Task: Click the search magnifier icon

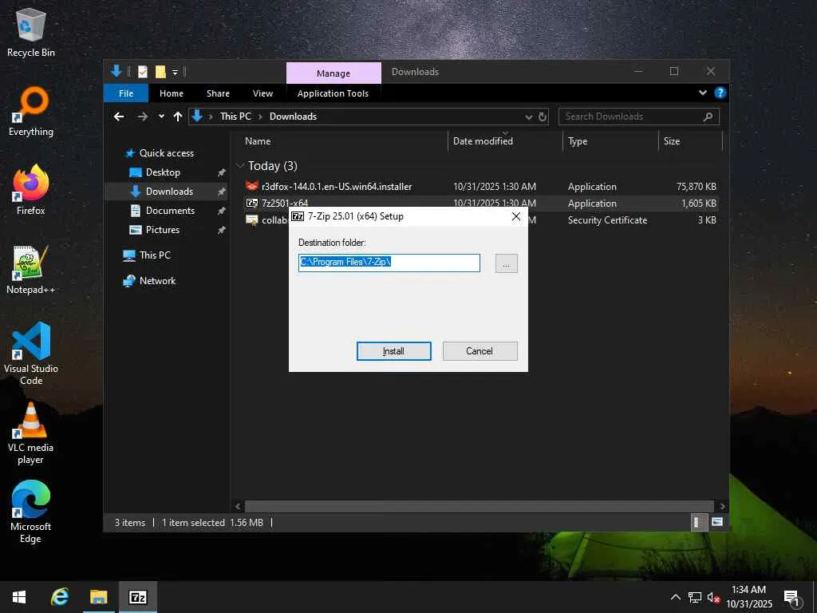Action: [708, 117]
